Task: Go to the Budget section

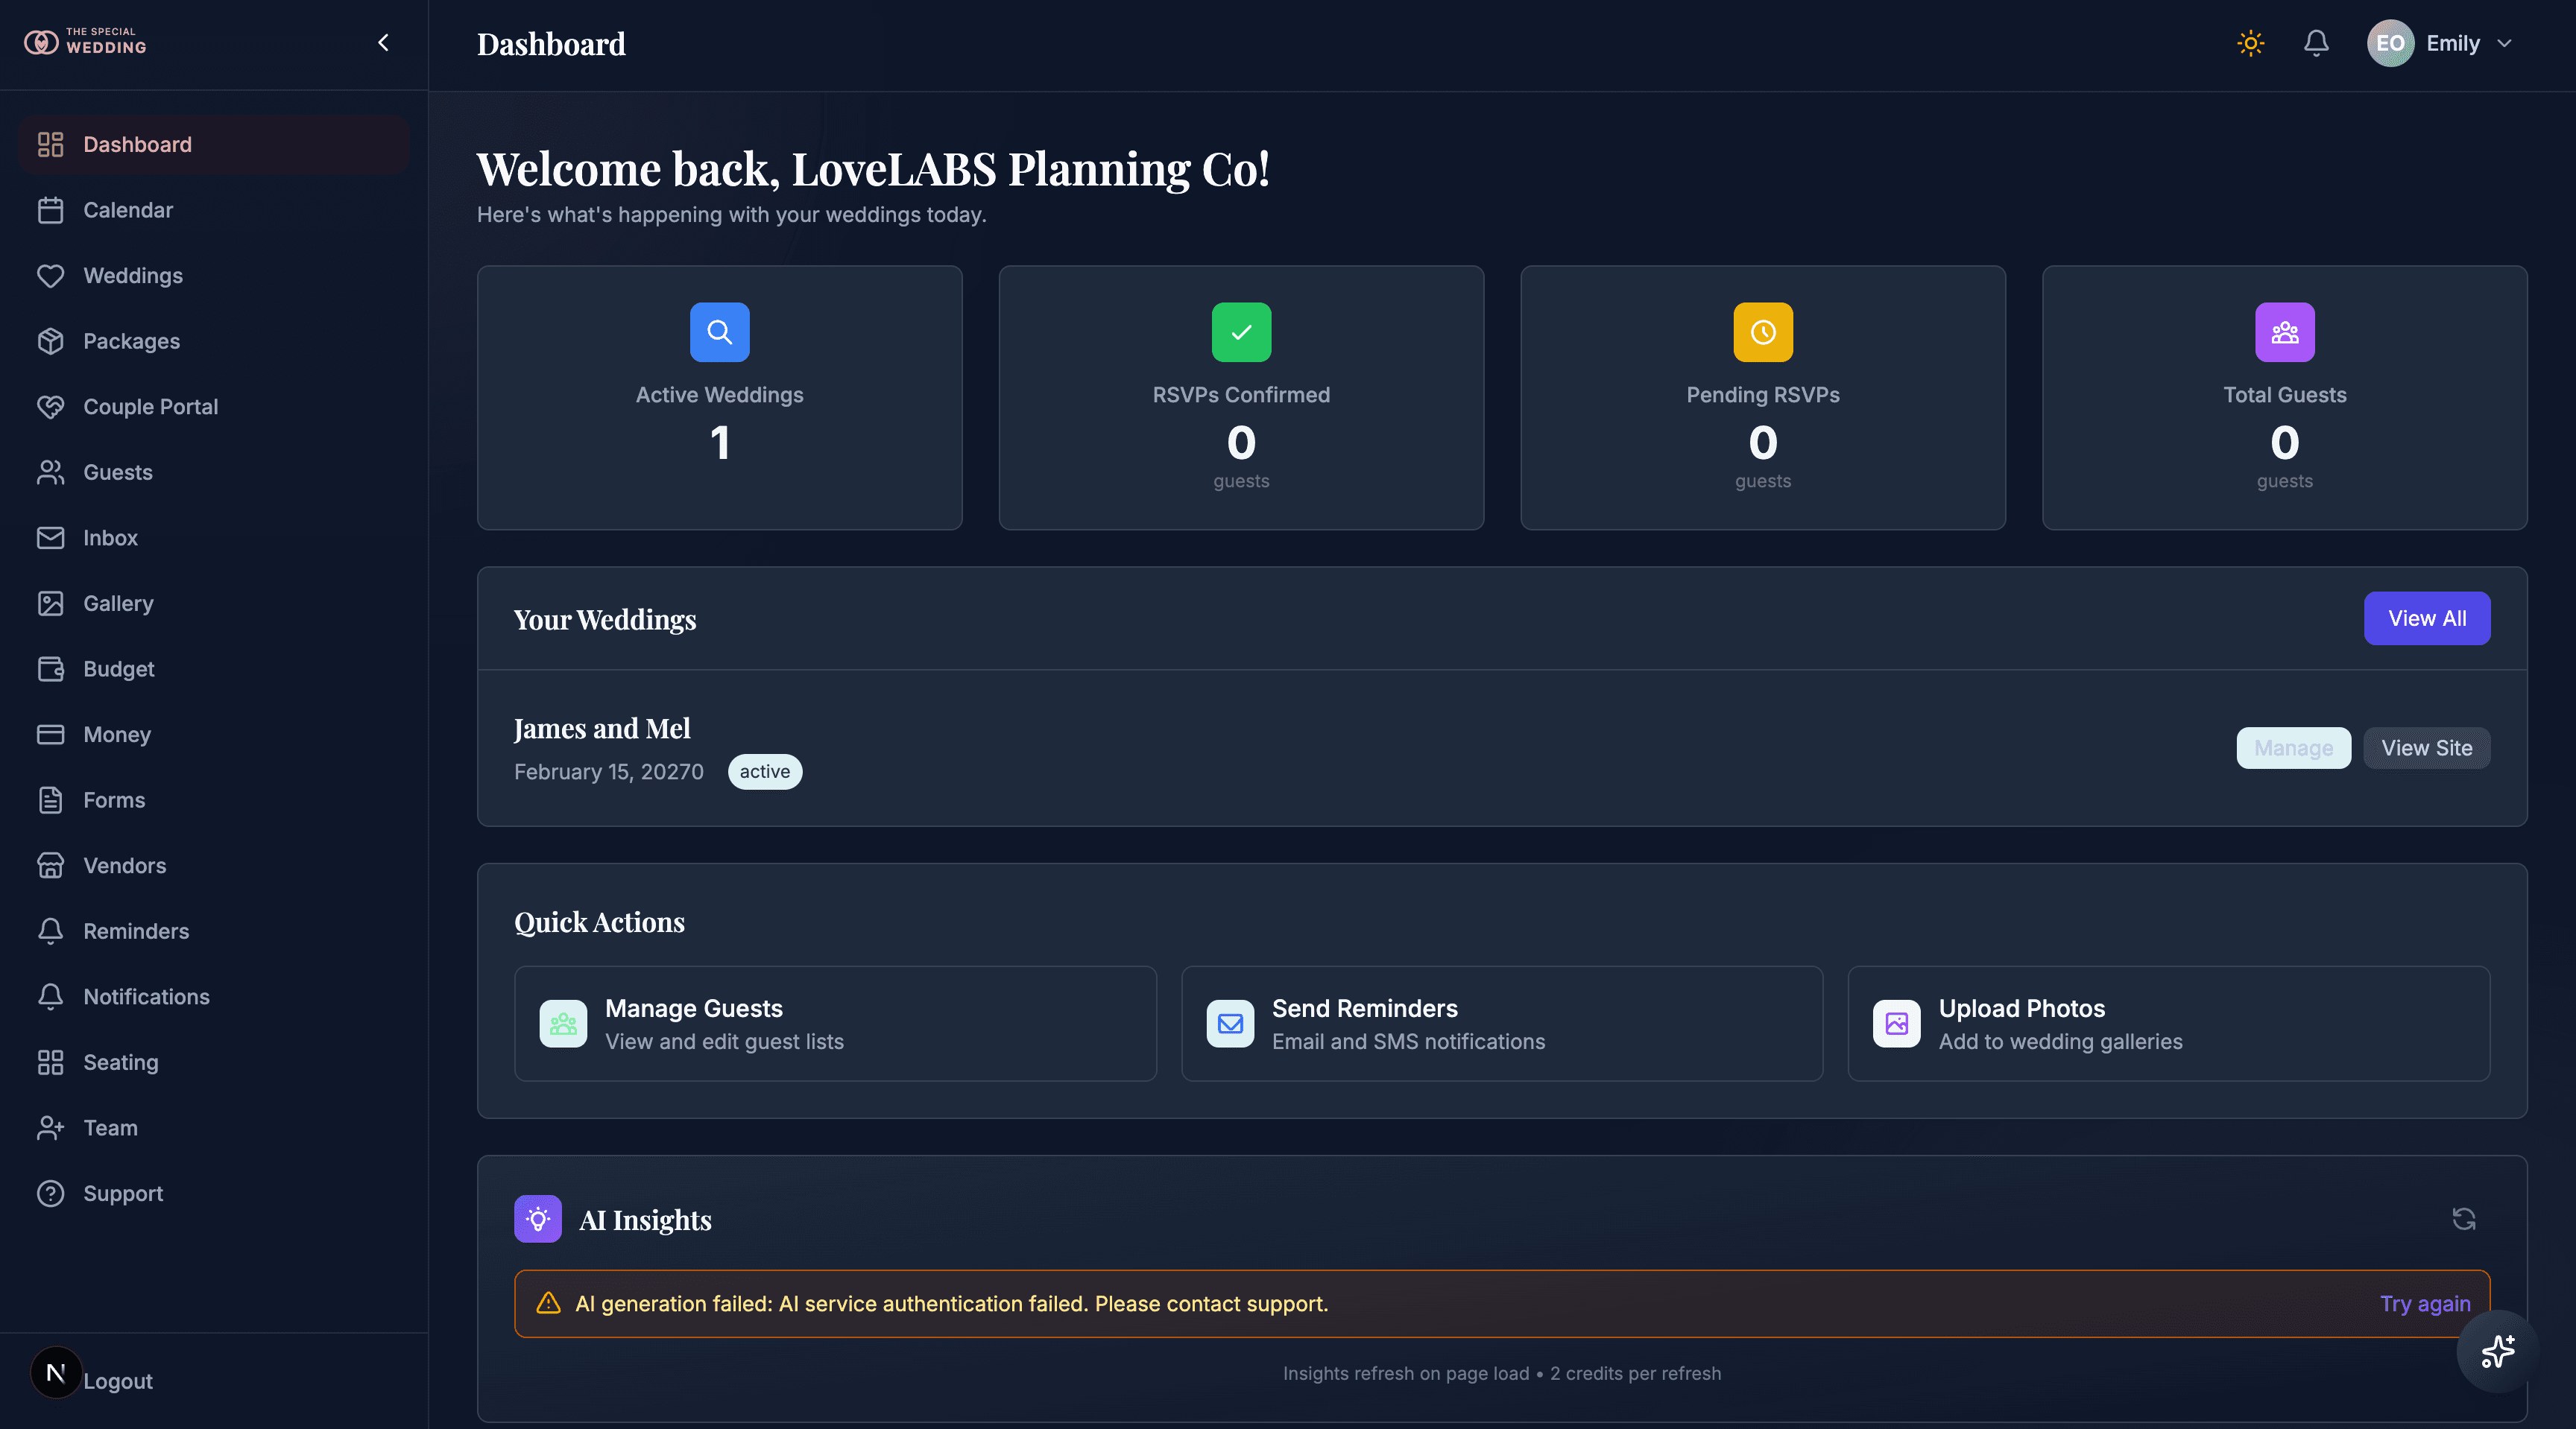Action: point(117,668)
